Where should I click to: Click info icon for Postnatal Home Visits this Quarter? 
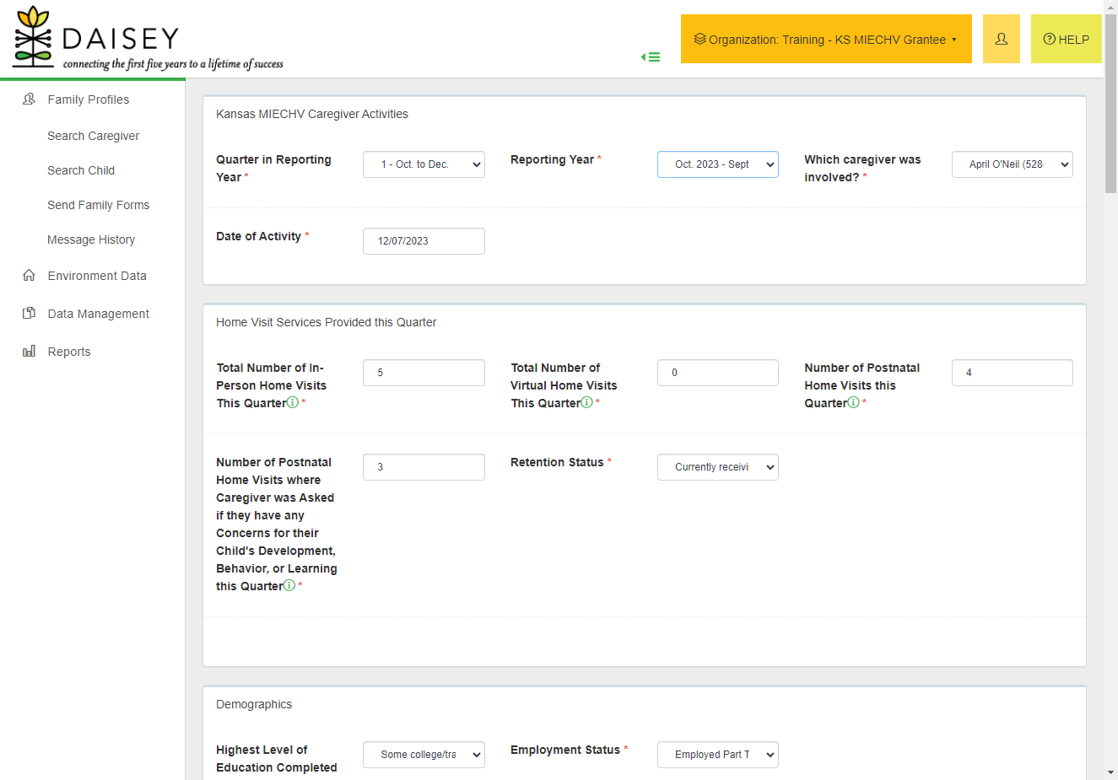pos(854,402)
